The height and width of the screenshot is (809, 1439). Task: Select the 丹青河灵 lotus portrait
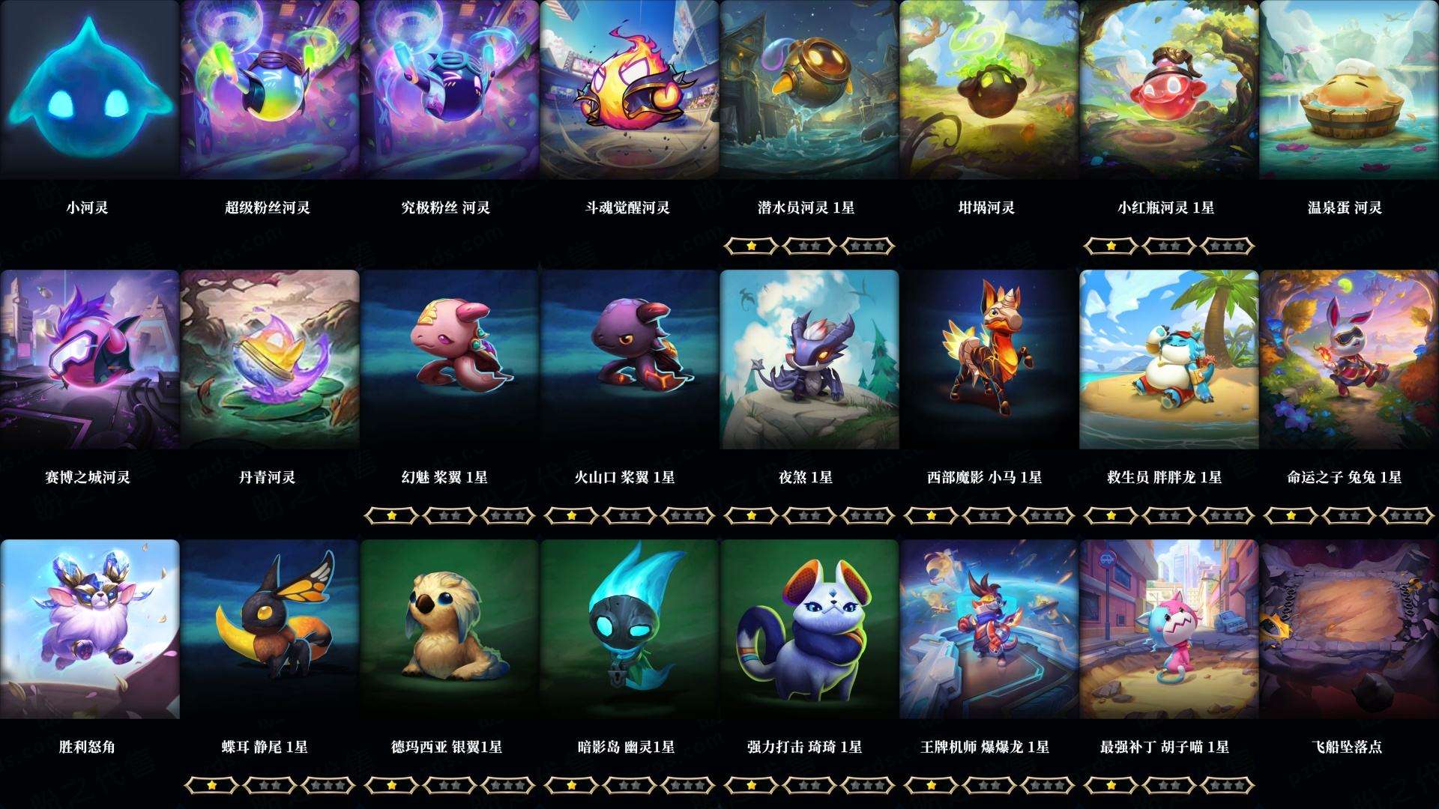pyautogui.click(x=269, y=360)
